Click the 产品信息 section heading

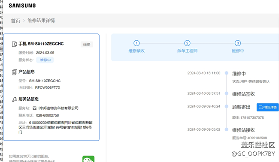[x=27, y=72]
